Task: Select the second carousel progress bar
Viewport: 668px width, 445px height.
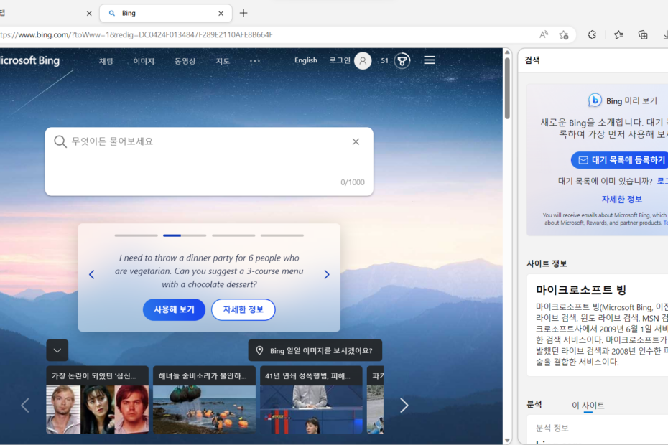Action: coord(185,235)
